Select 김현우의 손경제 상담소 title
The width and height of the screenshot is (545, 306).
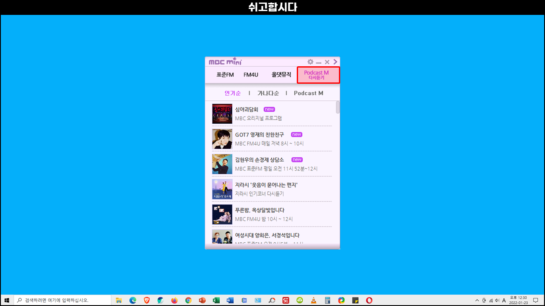click(259, 160)
